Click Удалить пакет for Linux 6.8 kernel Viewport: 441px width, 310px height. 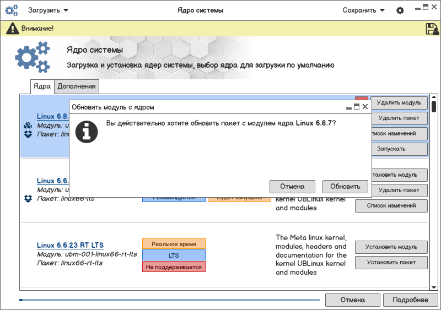point(399,118)
